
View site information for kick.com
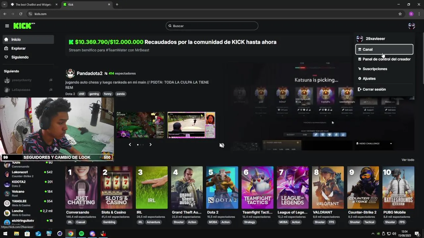(x=30, y=14)
